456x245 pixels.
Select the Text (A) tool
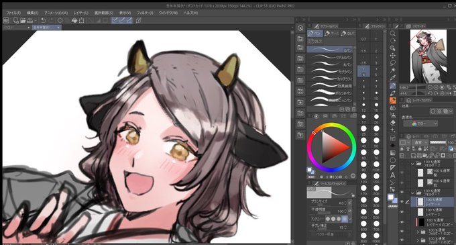click(392, 175)
